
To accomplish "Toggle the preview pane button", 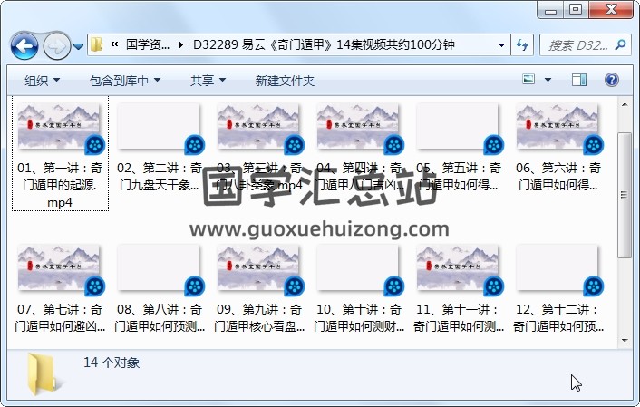I will pos(578,80).
